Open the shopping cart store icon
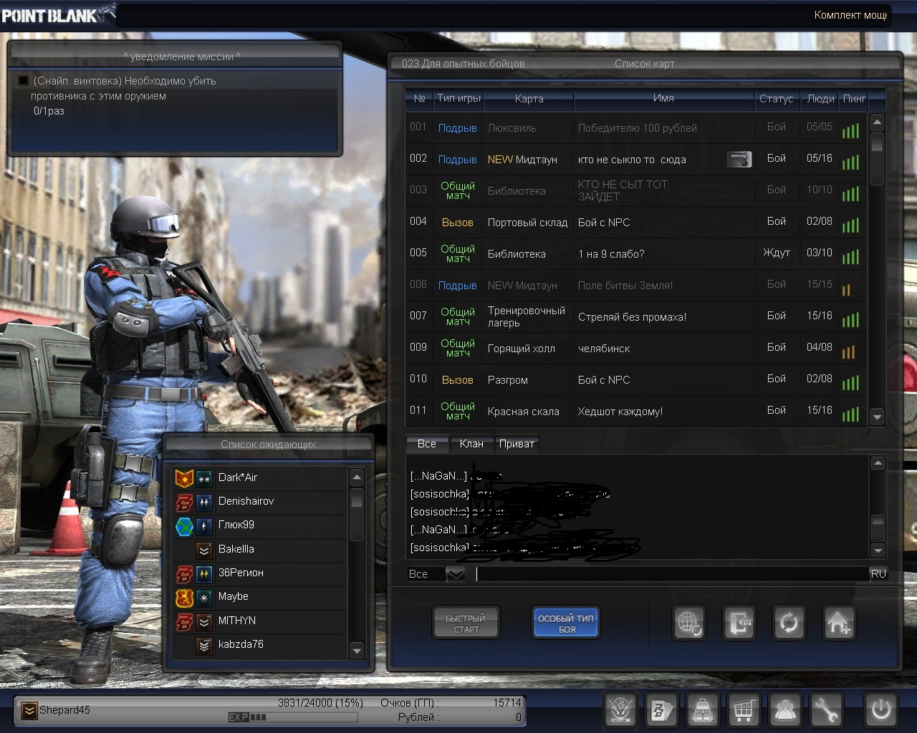This screenshot has width=917, height=733. [744, 710]
